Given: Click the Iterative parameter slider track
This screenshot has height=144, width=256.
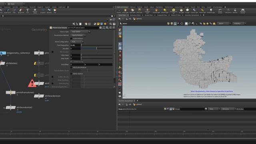Looking at the screenshot, I should tap(97, 48).
